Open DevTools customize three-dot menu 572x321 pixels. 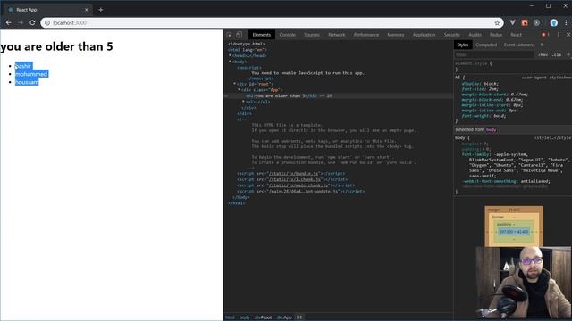[558, 35]
